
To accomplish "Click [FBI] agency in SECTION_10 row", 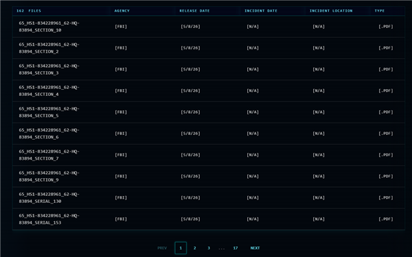I will (x=121, y=27).
